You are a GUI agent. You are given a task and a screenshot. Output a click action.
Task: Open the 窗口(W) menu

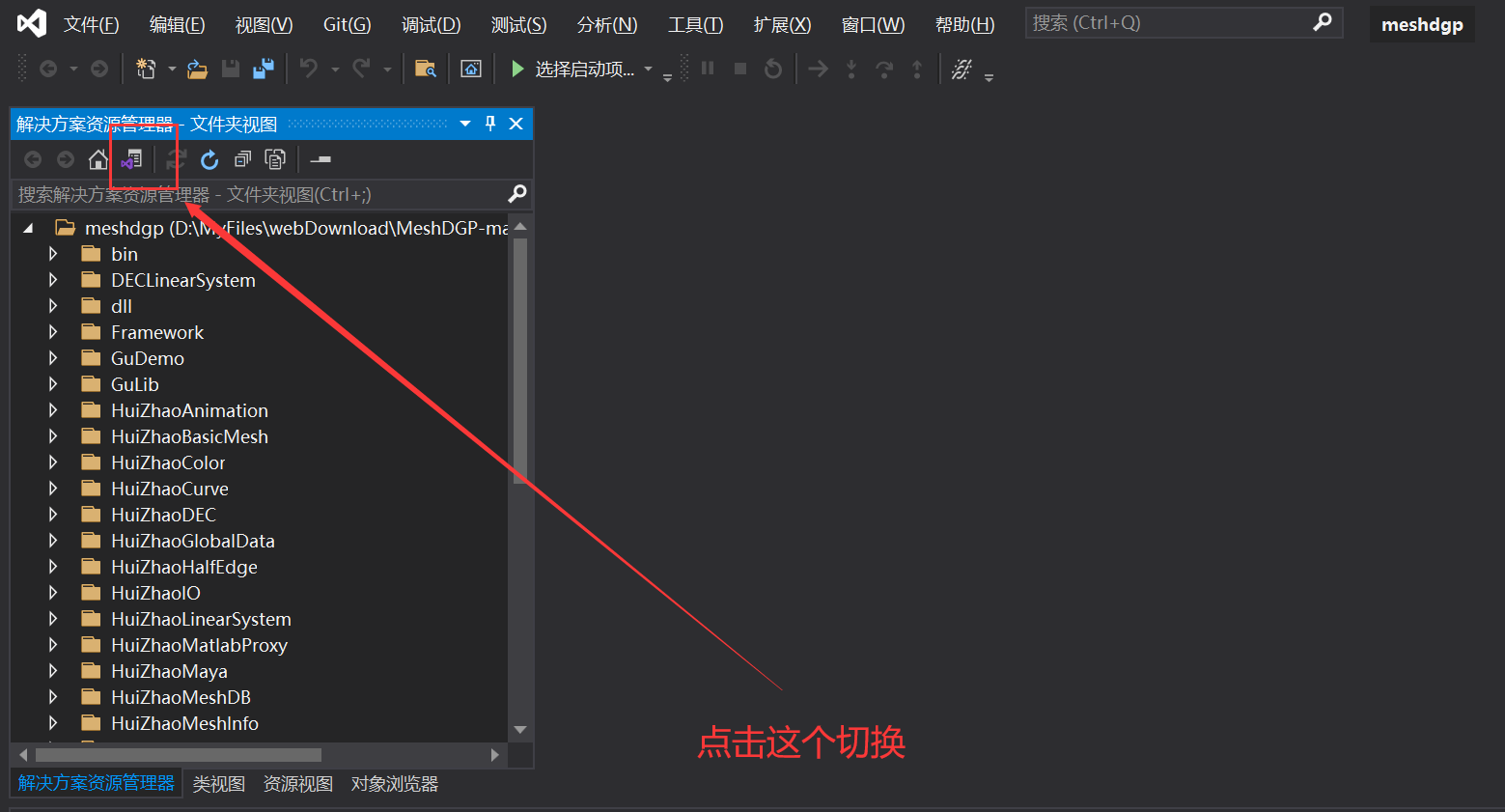pos(873,24)
